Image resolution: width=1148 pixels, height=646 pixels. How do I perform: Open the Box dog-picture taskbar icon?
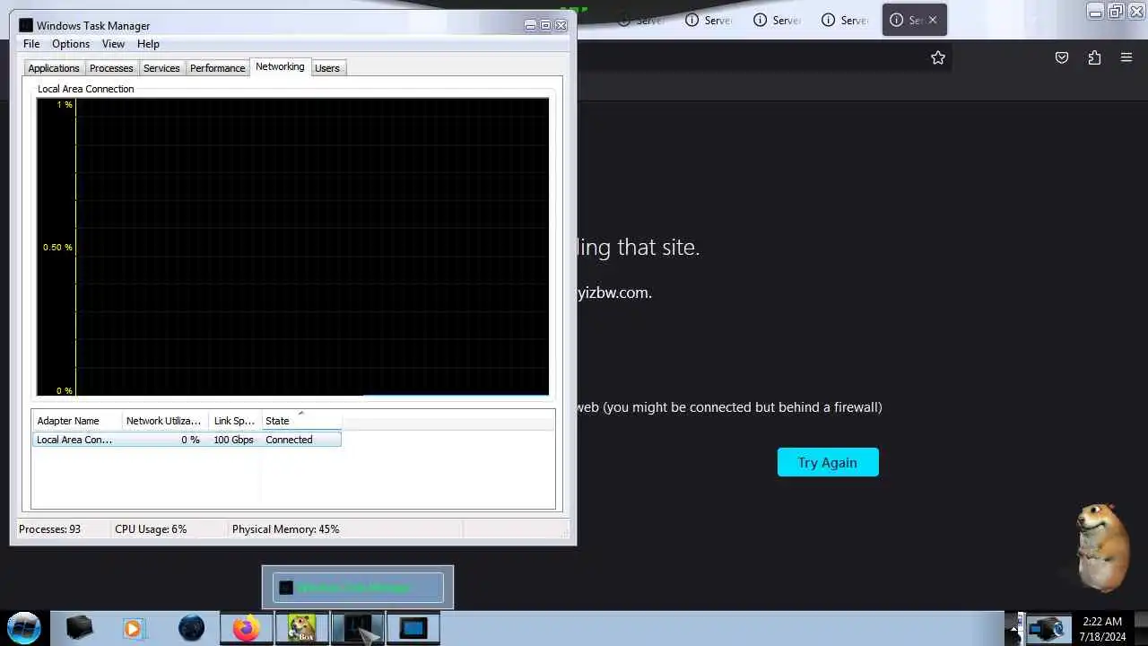[x=301, y=628]
